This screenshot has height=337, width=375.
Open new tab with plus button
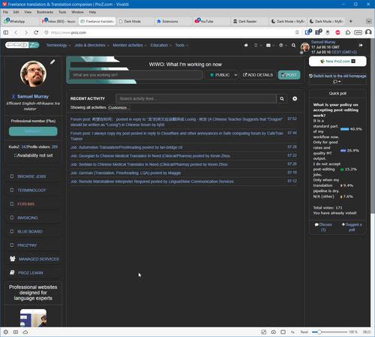pyautogui.click(x=351, y=21)
